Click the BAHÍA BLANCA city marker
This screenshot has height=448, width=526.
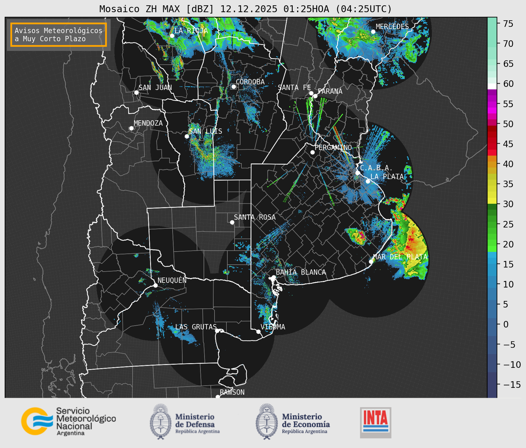(273, 277)
